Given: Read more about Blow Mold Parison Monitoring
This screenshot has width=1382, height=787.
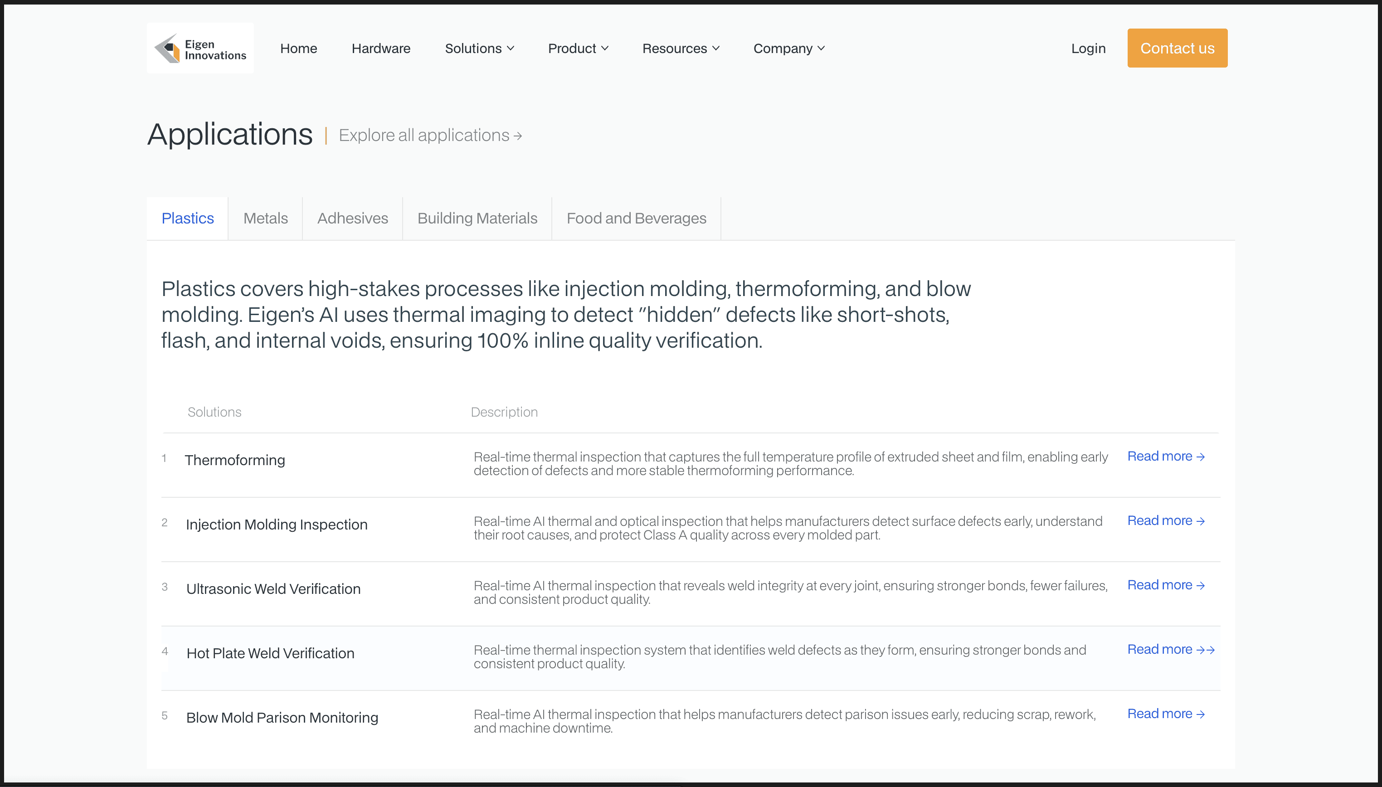Looking at the screenshot, I should [x=1165, y=714].
